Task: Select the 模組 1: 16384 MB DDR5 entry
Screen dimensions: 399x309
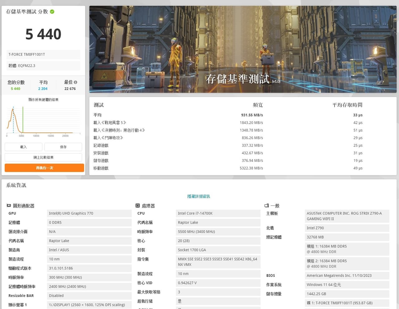Action: point(347,249)
